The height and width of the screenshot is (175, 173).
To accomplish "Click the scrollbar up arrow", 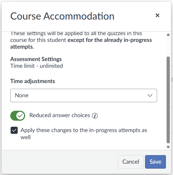I will 168,35.
